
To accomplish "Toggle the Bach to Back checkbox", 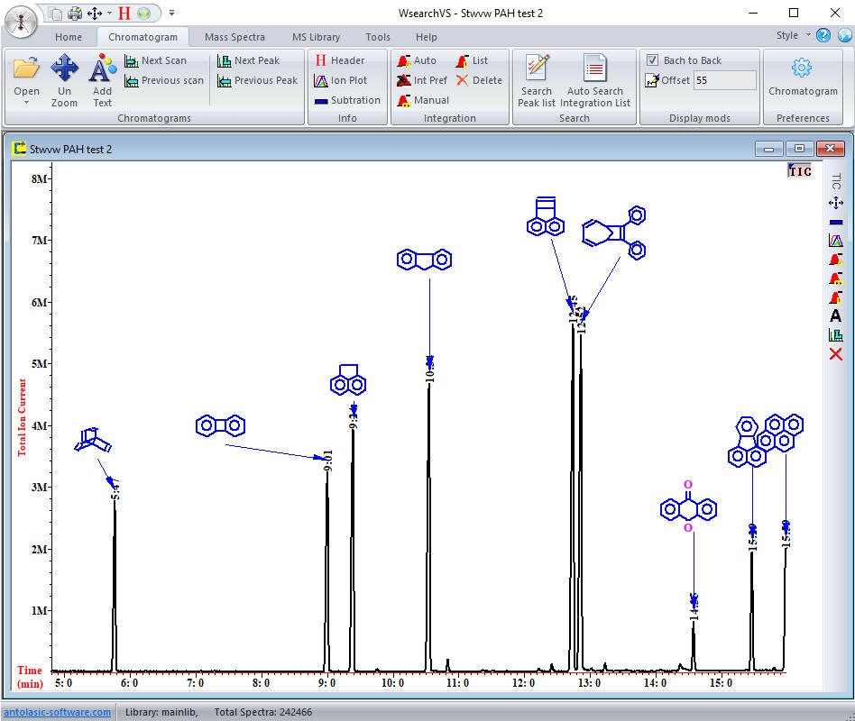I will click(653, 60).
